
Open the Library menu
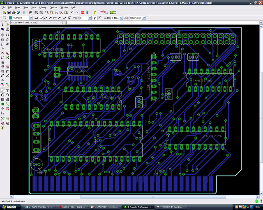(43, 7)
